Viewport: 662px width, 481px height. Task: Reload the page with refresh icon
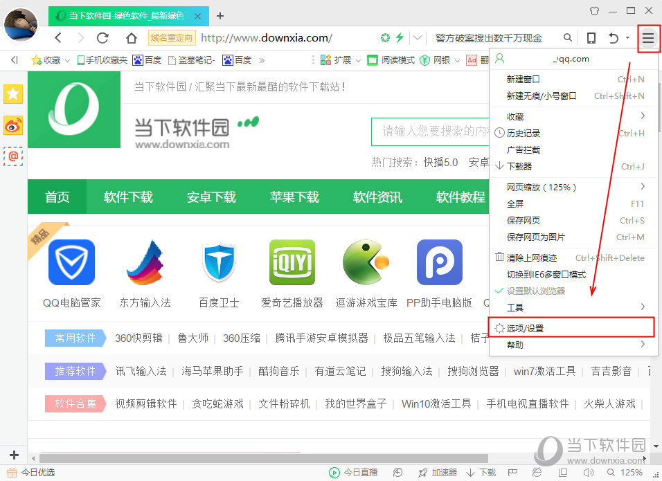coord(103,38)
